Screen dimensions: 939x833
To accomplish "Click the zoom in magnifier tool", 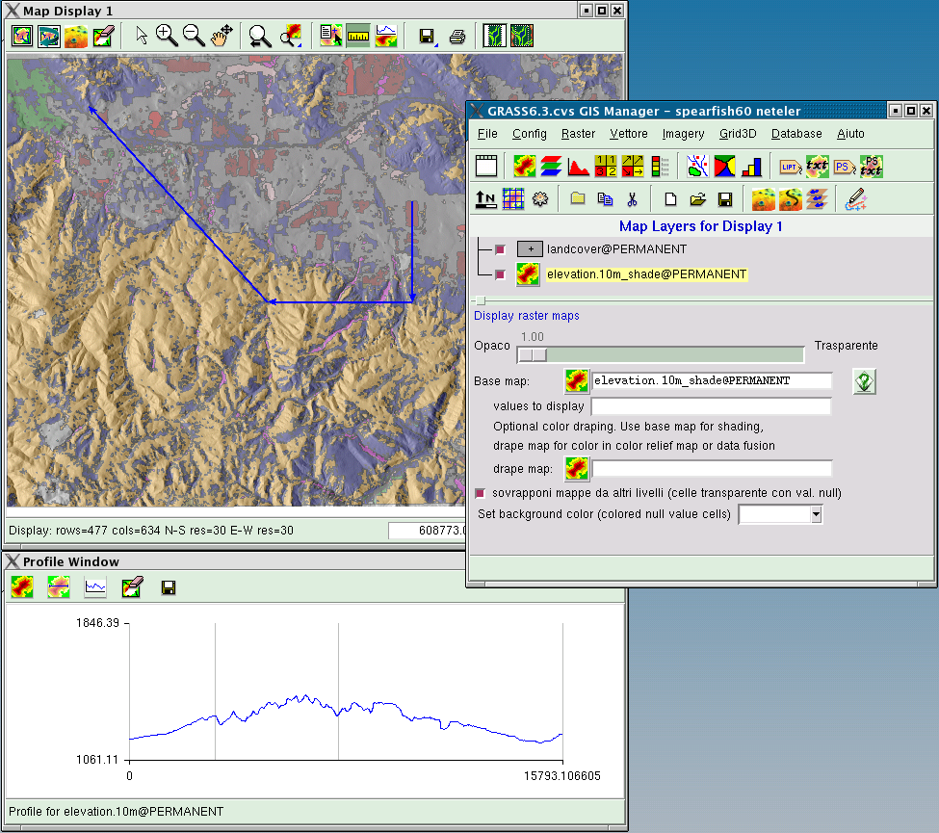I will 167,37.
